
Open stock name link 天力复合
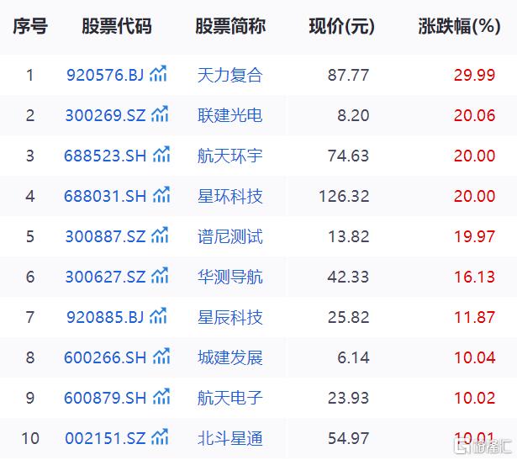(x=229, y=75)
